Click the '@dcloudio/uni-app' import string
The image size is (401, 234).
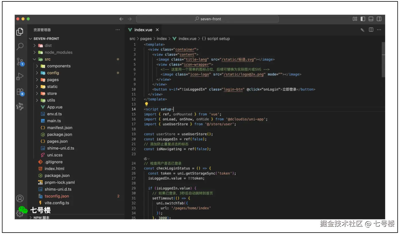point(246,119)
